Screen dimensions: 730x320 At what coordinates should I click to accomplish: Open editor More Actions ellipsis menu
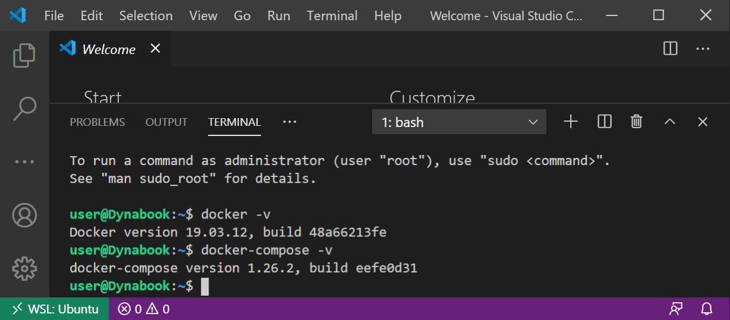pos(703,49)
